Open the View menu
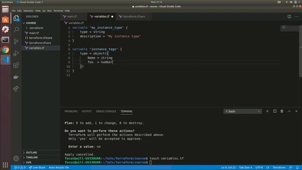Image resolution: width=302 pixels, height=170 pixels. [x=38, y=10]
